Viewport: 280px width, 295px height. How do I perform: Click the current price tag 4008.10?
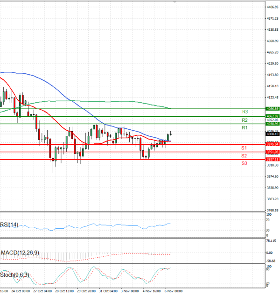[272, 134]
